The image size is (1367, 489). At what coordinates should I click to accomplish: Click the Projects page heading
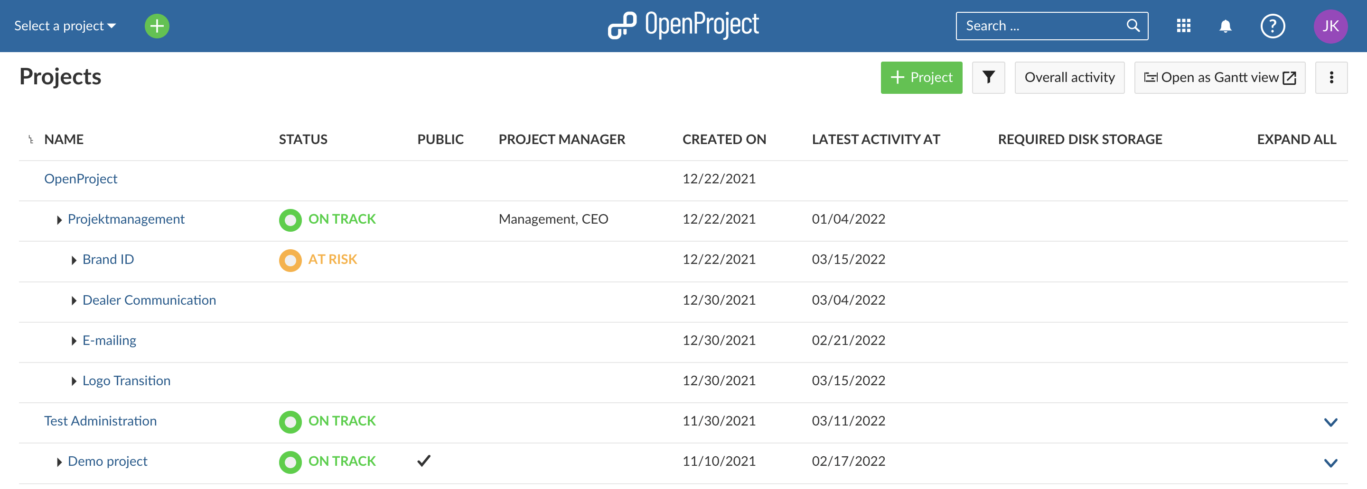coord(60,76)
